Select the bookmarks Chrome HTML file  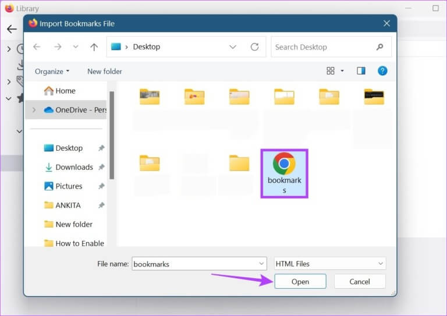coord(284,173)
